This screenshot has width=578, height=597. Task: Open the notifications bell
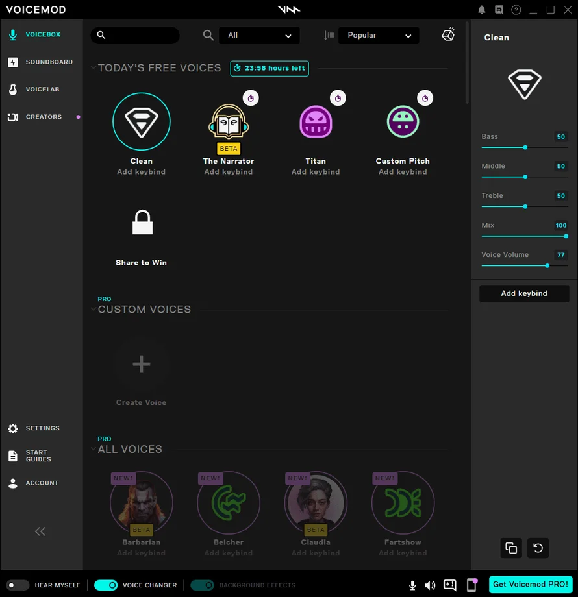(482, 10)
